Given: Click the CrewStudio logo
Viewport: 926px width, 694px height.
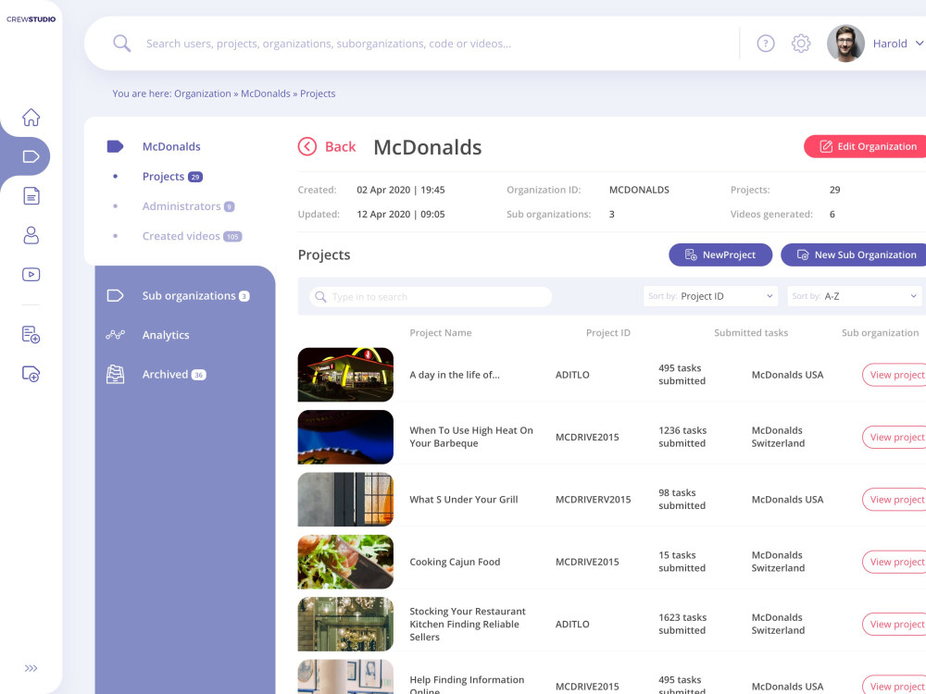Looking at the screenshot, I should [x=31, y=19].
